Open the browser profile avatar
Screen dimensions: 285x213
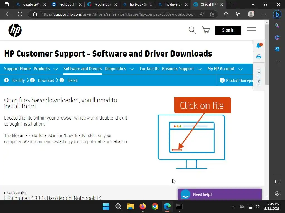[251, 14]
